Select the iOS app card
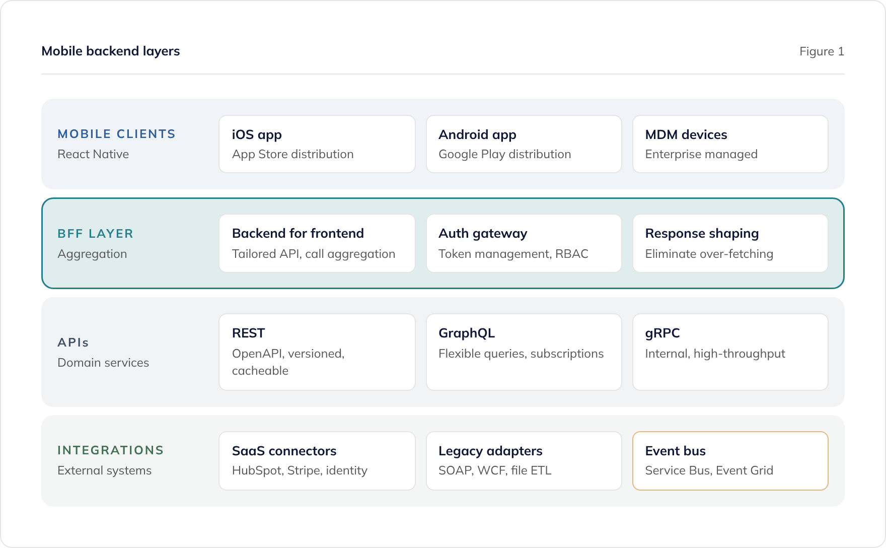The height and width of the screenshot is (548, 886). tap(317, 144)
